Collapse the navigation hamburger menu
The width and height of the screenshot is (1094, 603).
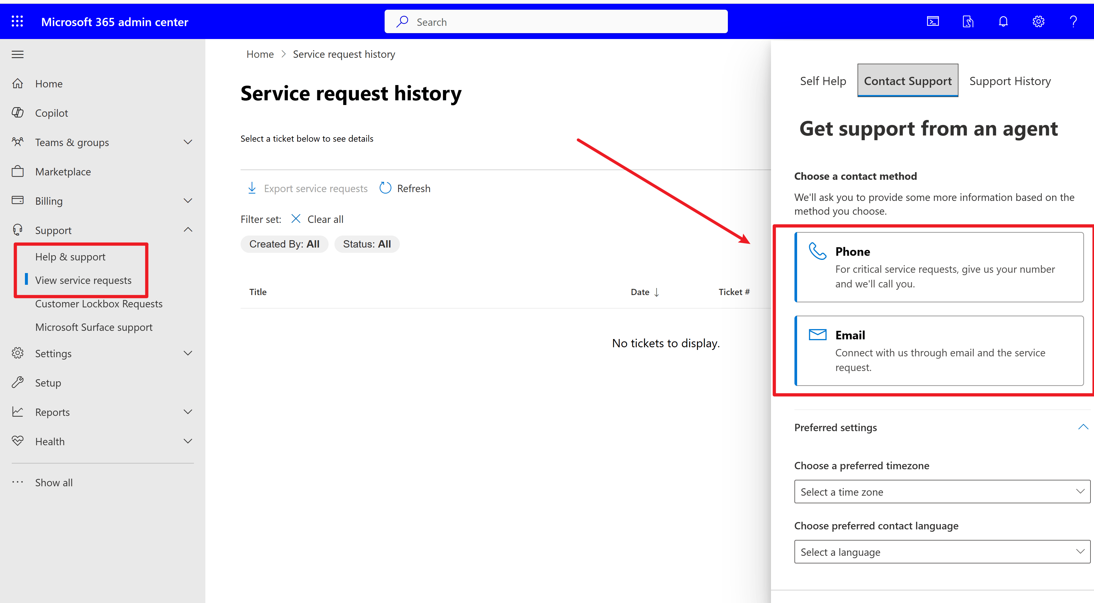(17, 54)
